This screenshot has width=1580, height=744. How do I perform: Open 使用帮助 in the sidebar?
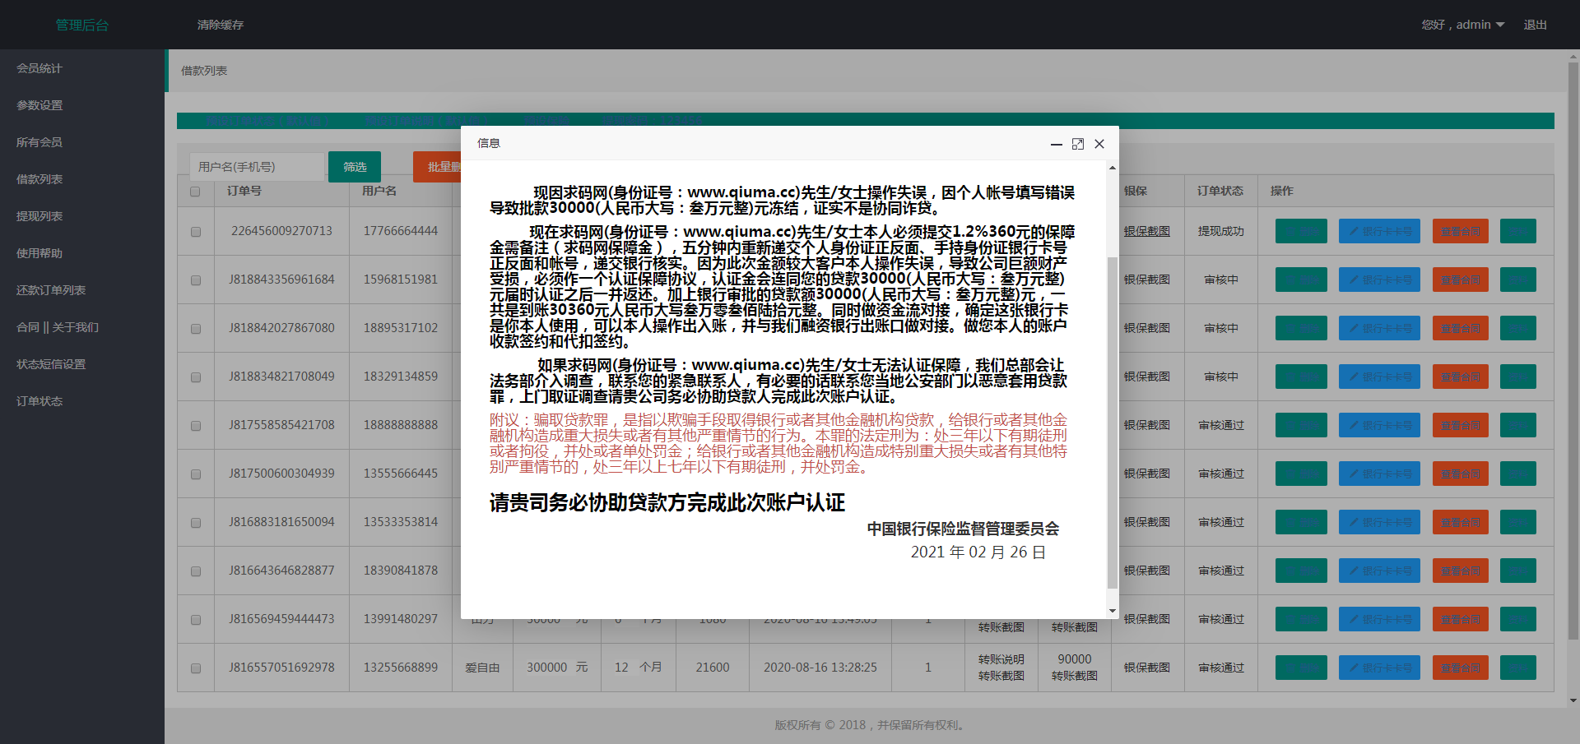pos(82,253)
